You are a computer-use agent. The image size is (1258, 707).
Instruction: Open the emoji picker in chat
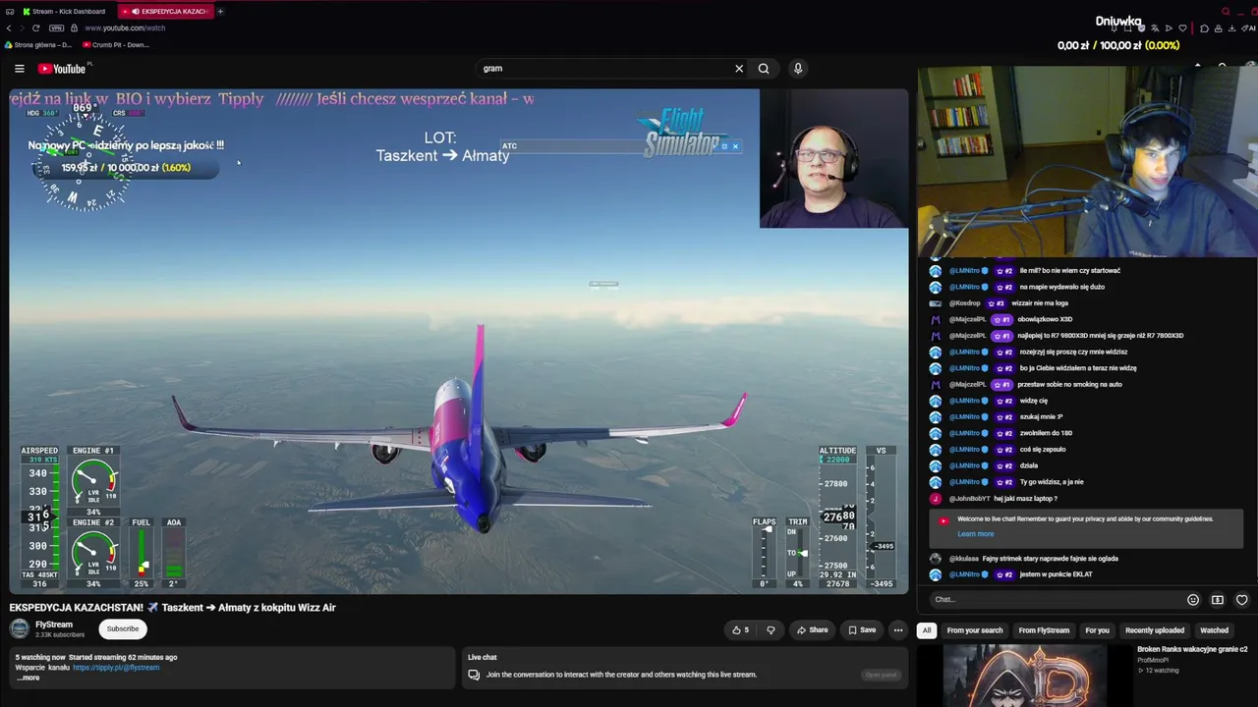[x=1193, y=600]
